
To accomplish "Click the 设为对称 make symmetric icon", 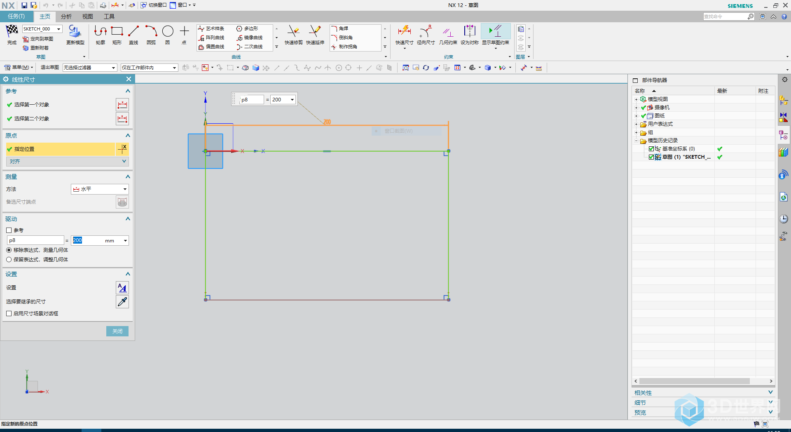I will coord(469,31).
